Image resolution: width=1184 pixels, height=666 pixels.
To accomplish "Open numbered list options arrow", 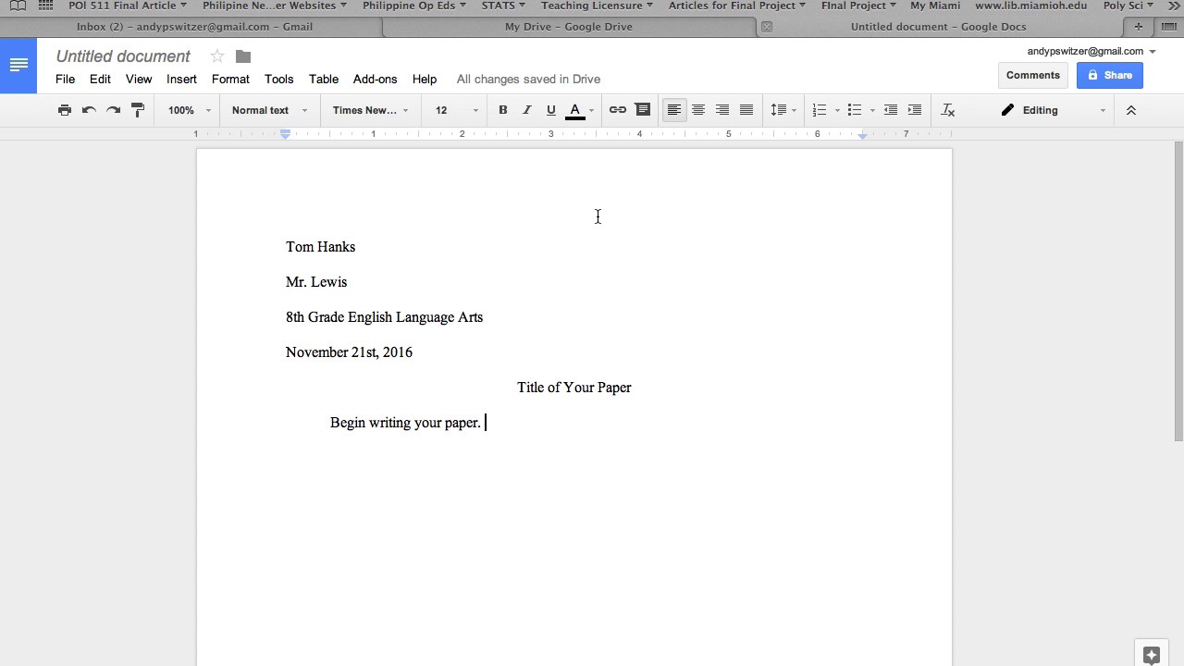I will [x=837, y=111].
